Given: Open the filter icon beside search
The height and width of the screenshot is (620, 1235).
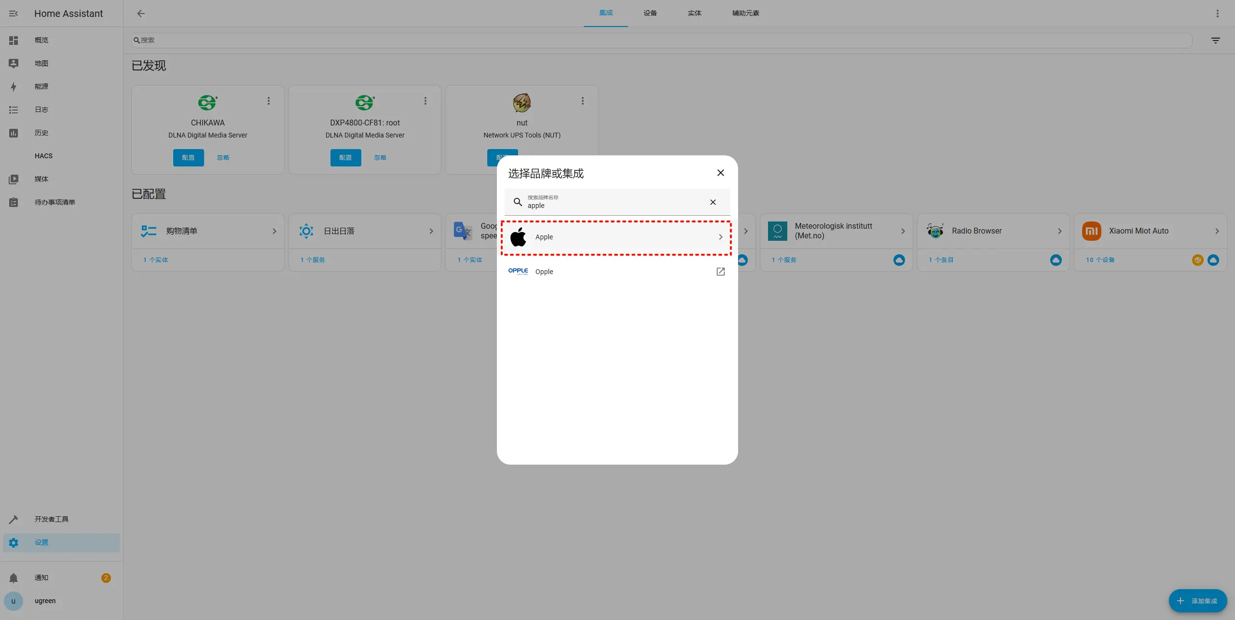Looking at the screenshot, I should coord(1215,41).
